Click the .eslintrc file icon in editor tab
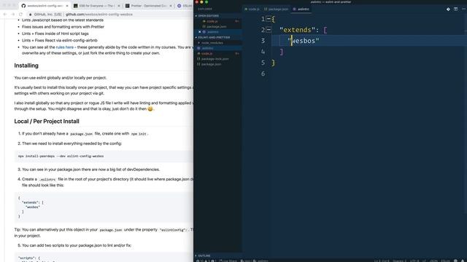467x262 pixels. pyautogui.click(x=294, y=9)
